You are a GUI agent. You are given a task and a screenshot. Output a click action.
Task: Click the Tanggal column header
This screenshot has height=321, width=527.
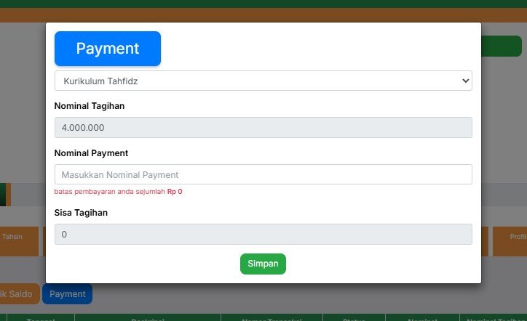[41, 318]
